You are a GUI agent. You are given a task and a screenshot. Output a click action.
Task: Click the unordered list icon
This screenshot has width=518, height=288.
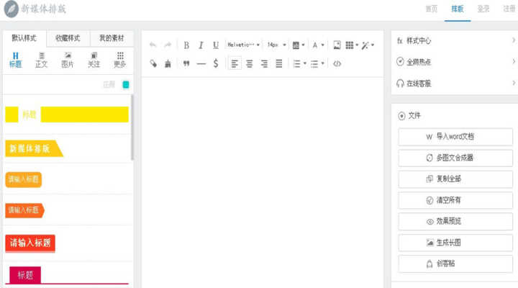314,63
